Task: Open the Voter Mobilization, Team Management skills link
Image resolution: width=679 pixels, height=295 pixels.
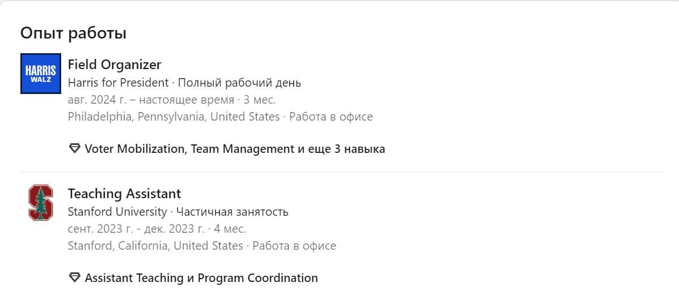Action: [x=189, y=149]
